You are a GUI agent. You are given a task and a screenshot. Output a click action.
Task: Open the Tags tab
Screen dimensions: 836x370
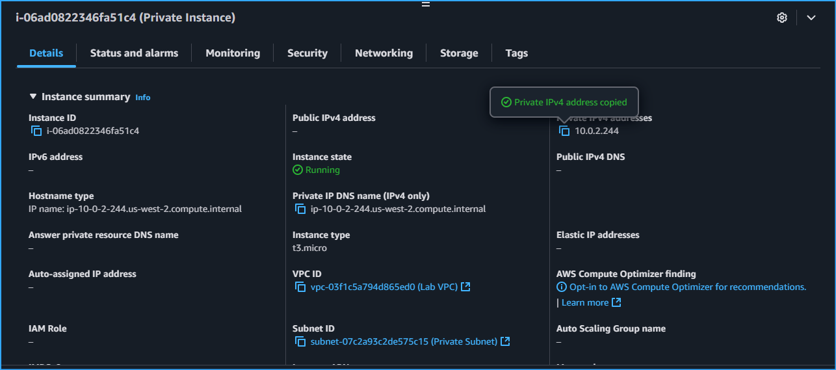[517, 53]
